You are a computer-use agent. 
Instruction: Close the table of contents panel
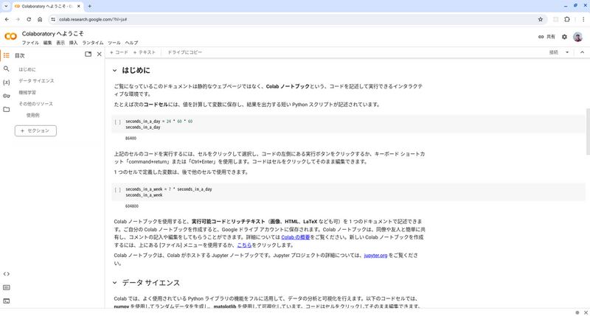pos(100,54)
